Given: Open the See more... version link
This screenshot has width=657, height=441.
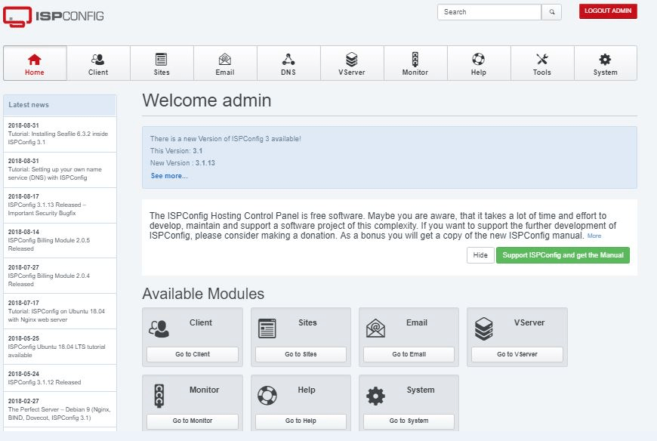Looking at the screenshot, I should pyautogui.click(x=169, y=176).
